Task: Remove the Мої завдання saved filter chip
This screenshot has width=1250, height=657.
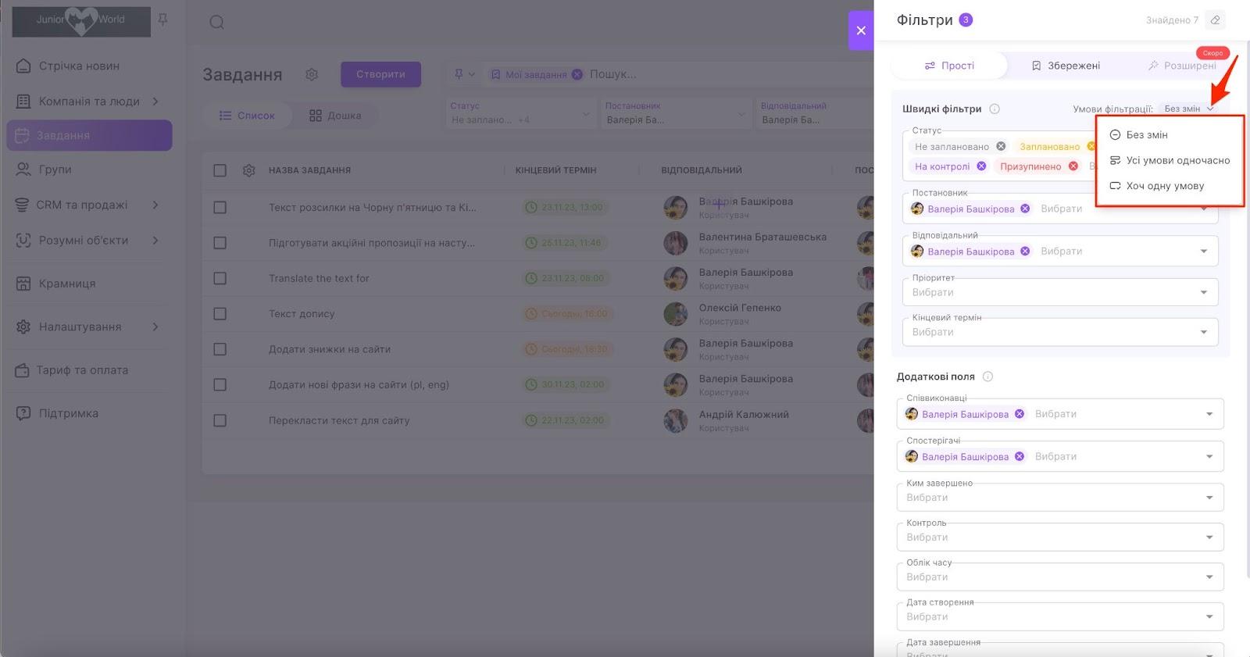Action: click(577, 74)
